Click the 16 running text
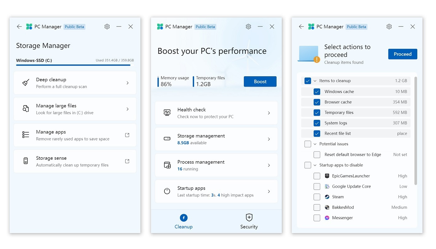 188,169
